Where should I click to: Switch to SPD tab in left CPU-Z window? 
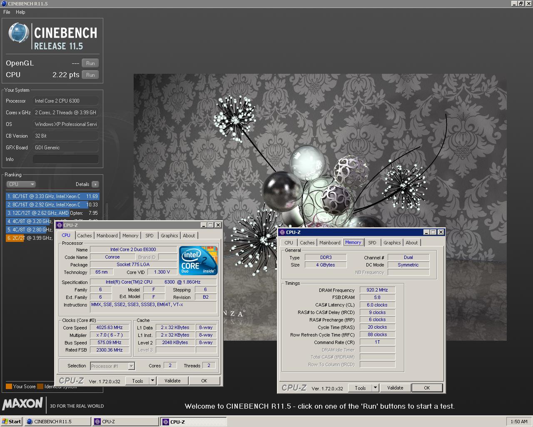[149, 236]
